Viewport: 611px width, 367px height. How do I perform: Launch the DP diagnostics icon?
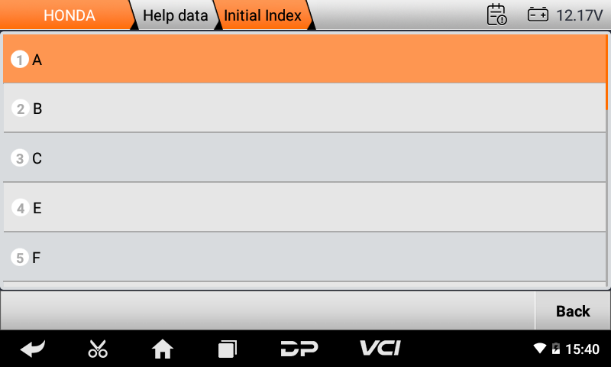click(x=299, y=349)
